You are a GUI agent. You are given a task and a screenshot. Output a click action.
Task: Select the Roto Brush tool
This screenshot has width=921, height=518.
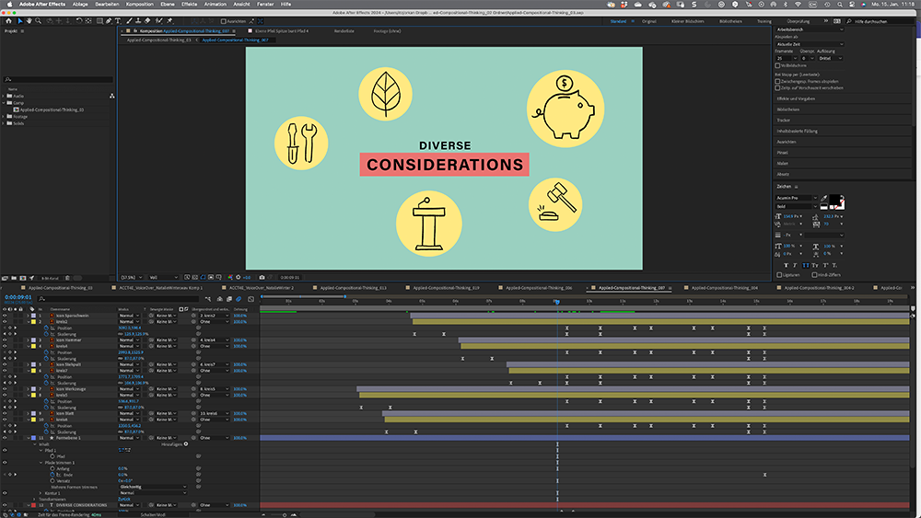[x=158, y=21]
